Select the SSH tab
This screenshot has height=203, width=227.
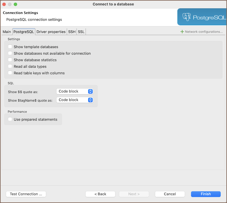click(72, 32)
